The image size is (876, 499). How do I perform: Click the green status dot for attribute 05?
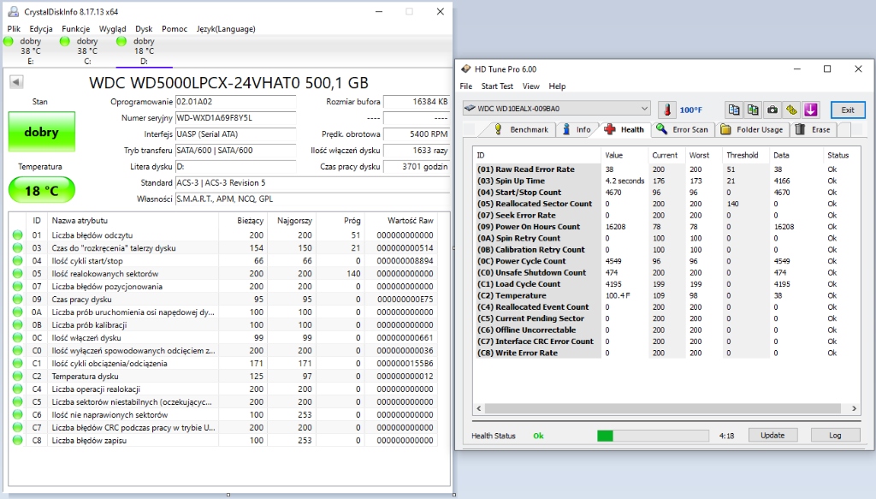pos(17,274)
